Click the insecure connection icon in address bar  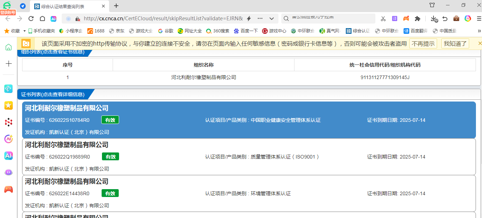pos(78,19)
